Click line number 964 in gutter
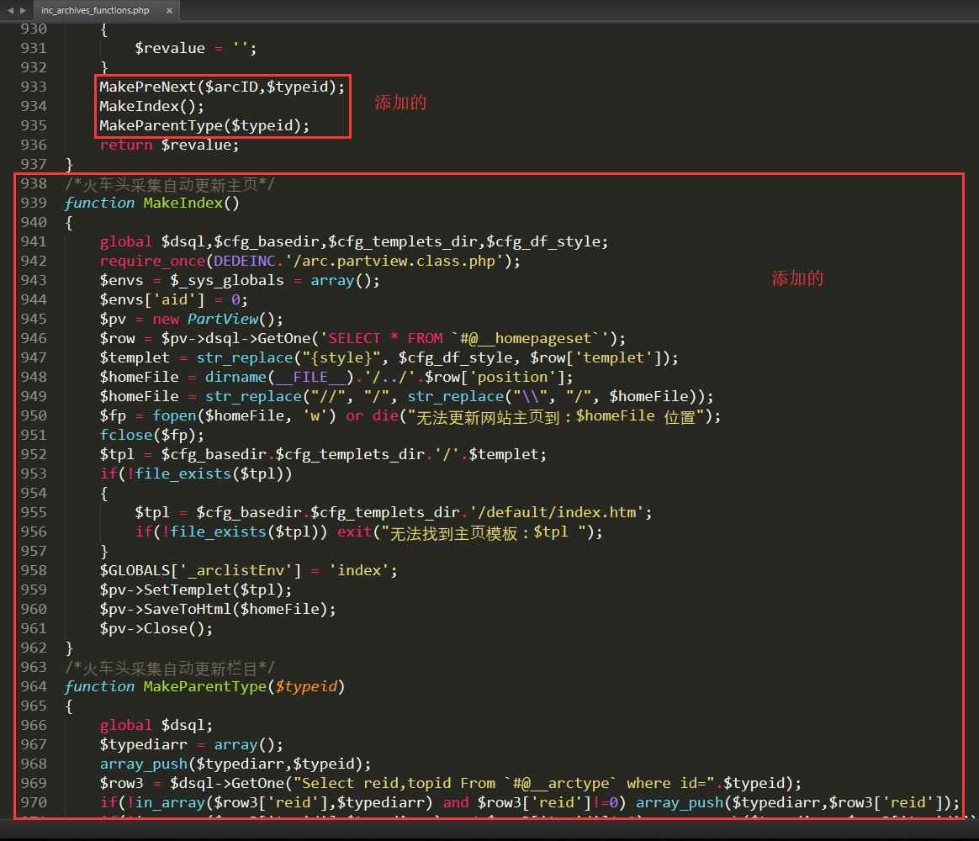979x841 pixels. point(34,686)
